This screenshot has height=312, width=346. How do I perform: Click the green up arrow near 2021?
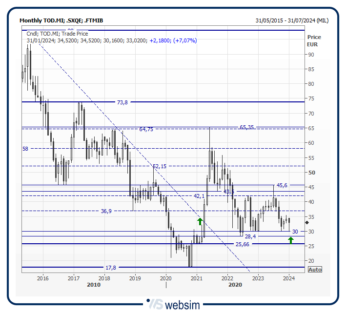200,221
